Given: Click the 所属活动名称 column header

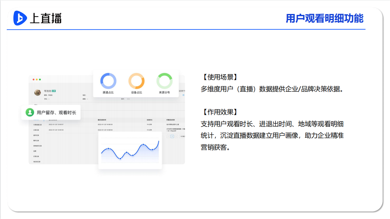Looking at the screenshot, I should [x=171, y=120].
